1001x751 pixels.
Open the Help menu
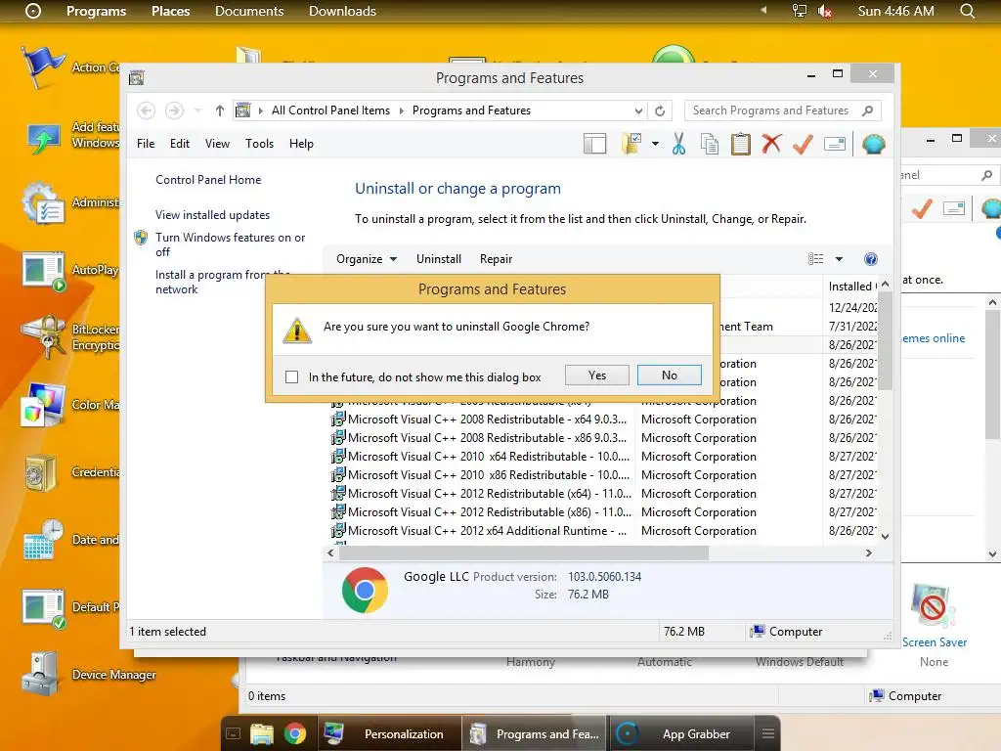click(x=301, y=144)
